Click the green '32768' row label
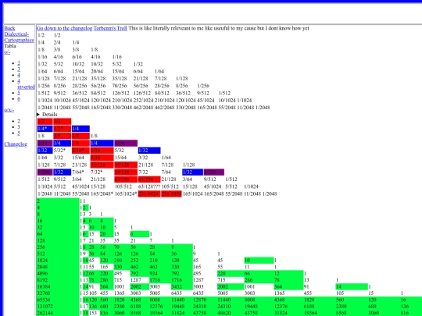The height and width of the screenshot is (316, 422). (58, 293)
